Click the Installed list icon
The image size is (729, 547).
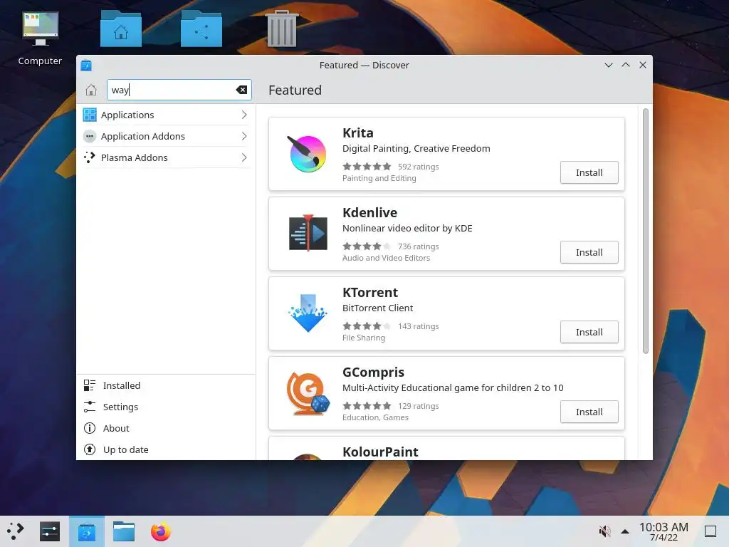[89, 385]
